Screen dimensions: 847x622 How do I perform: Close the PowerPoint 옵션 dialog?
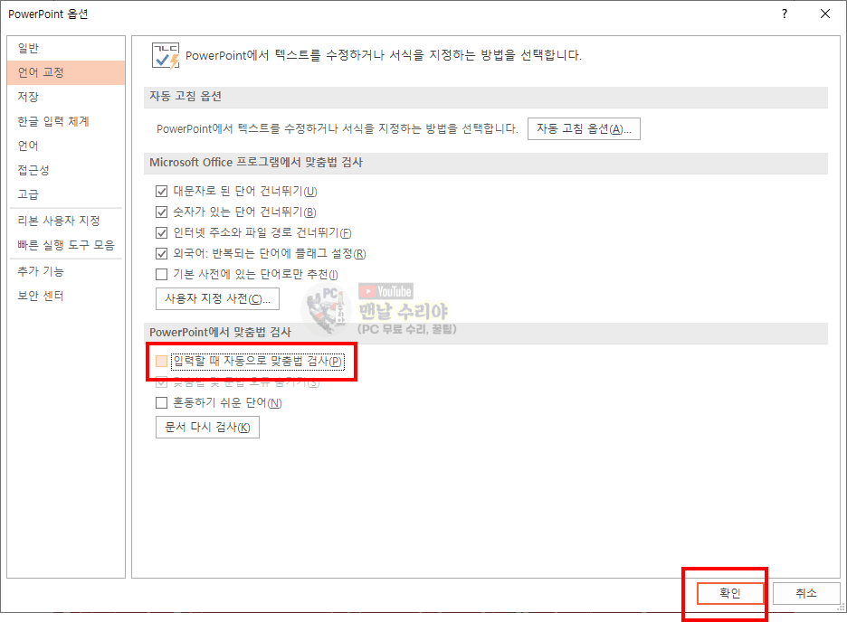pyautogui.click(x=825, y=14)
